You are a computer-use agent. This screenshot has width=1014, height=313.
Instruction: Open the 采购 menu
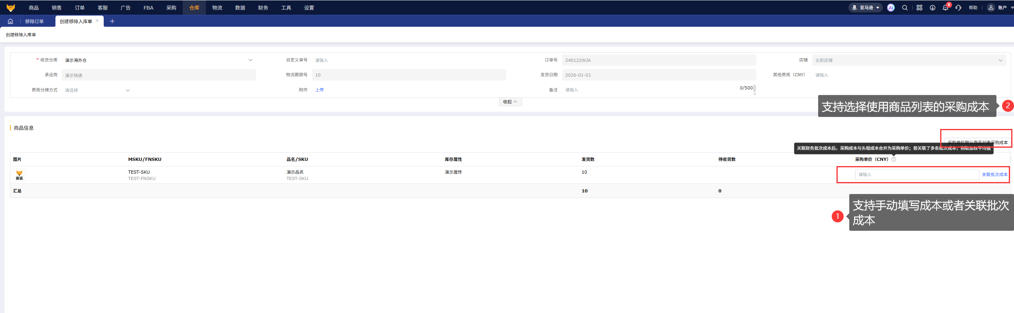(171, 8)
